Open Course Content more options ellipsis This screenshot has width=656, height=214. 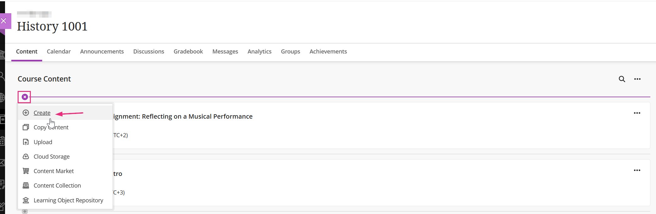click(637, 79)
